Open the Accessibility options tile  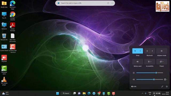pos(150,62)
